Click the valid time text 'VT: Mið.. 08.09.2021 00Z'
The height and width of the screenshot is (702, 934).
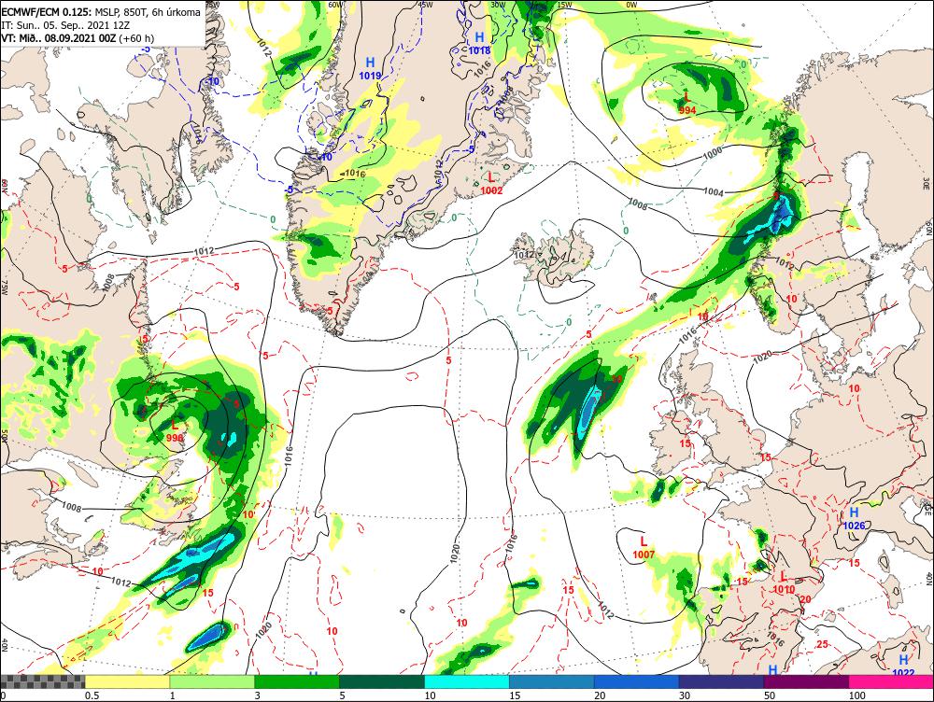(x=59, y=38)
